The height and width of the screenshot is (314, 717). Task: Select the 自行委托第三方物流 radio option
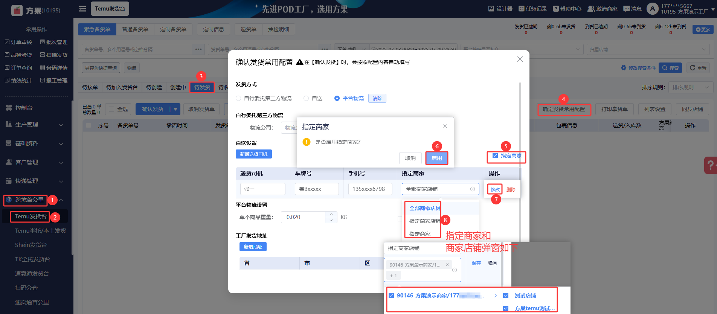point(238,98)
